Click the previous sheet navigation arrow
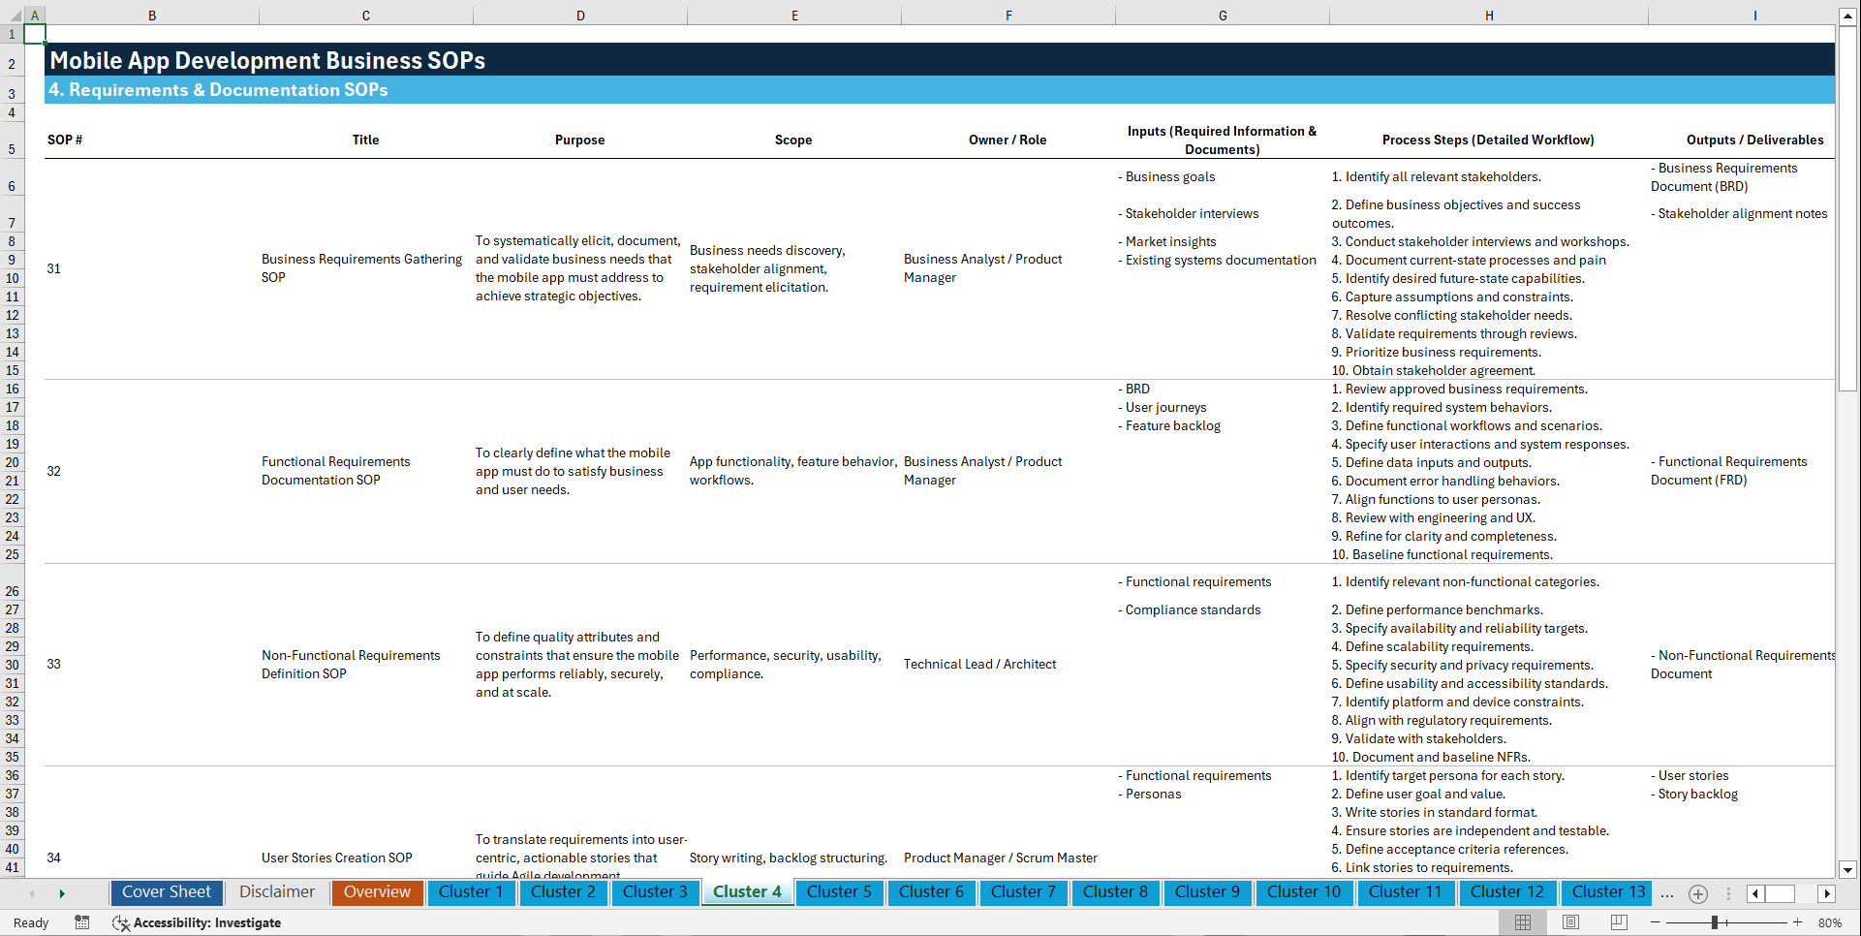1861x936 pixels. (34, 892)
